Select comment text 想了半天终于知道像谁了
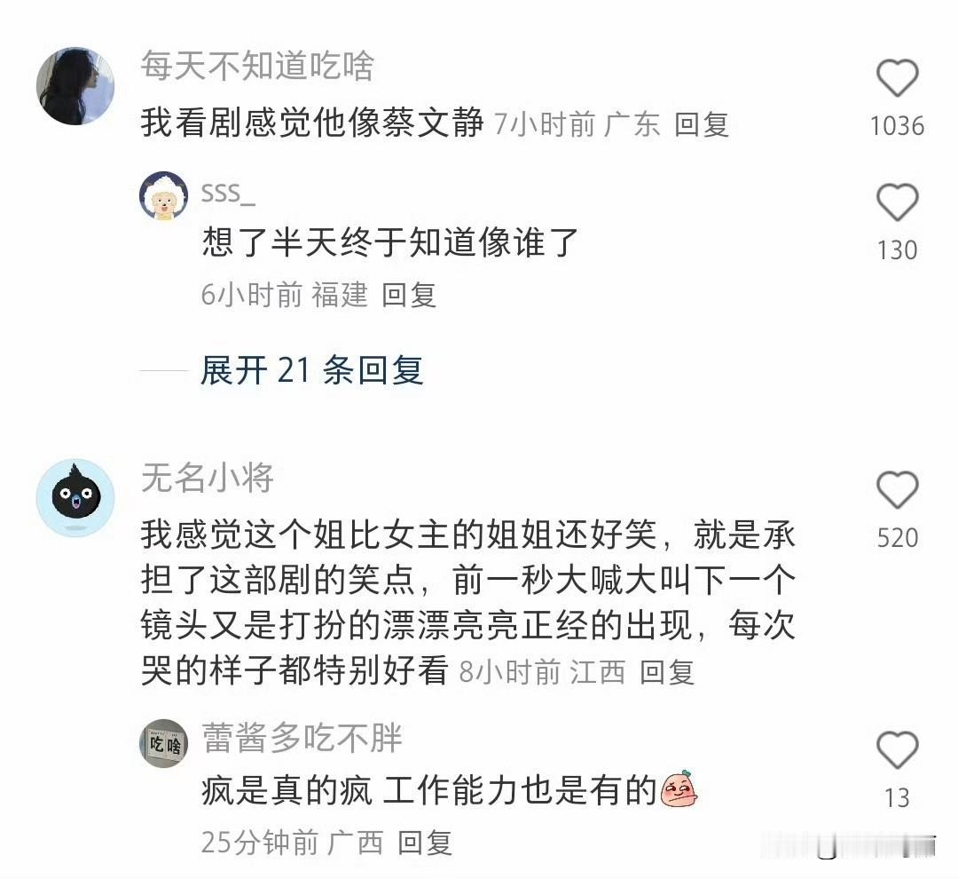The image size is (958, 879). tap(389, 242)
